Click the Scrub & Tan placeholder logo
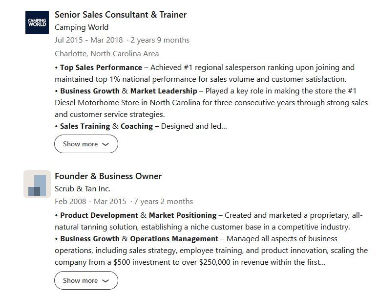 37,184
